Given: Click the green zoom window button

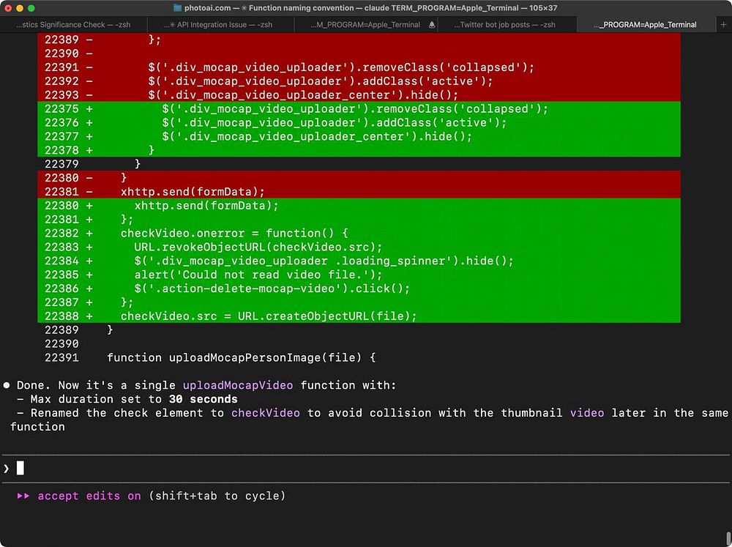Looking at the screenshot, I should (x=31, y=8).
